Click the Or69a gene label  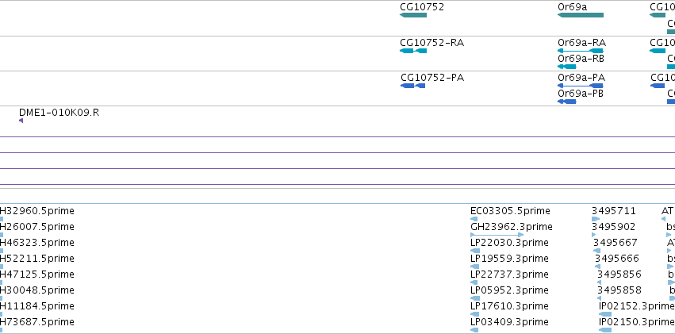572,7
